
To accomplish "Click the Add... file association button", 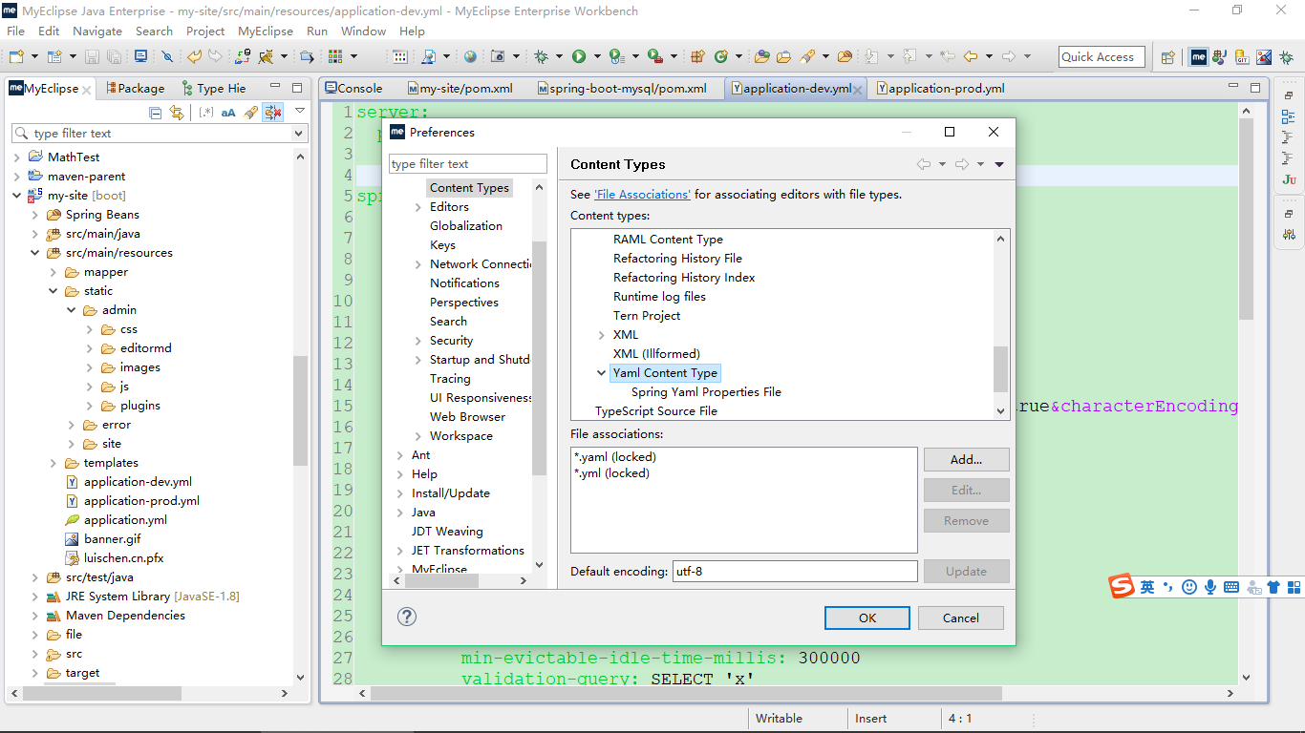I will tap(967, 459).
